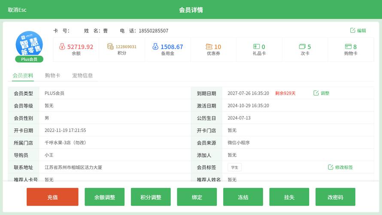Click the shopping card icon
Screen dimensions: 382x215
(x=348, y=47)
